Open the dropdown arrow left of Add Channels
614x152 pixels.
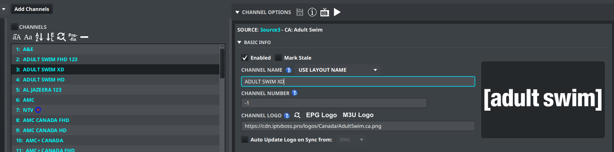(4, 9)
